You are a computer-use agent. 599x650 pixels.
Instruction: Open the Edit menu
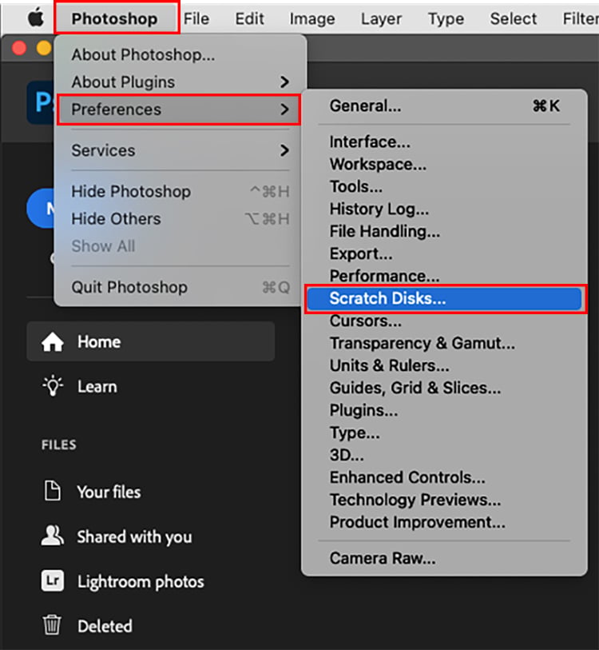(x=249, y=18)
